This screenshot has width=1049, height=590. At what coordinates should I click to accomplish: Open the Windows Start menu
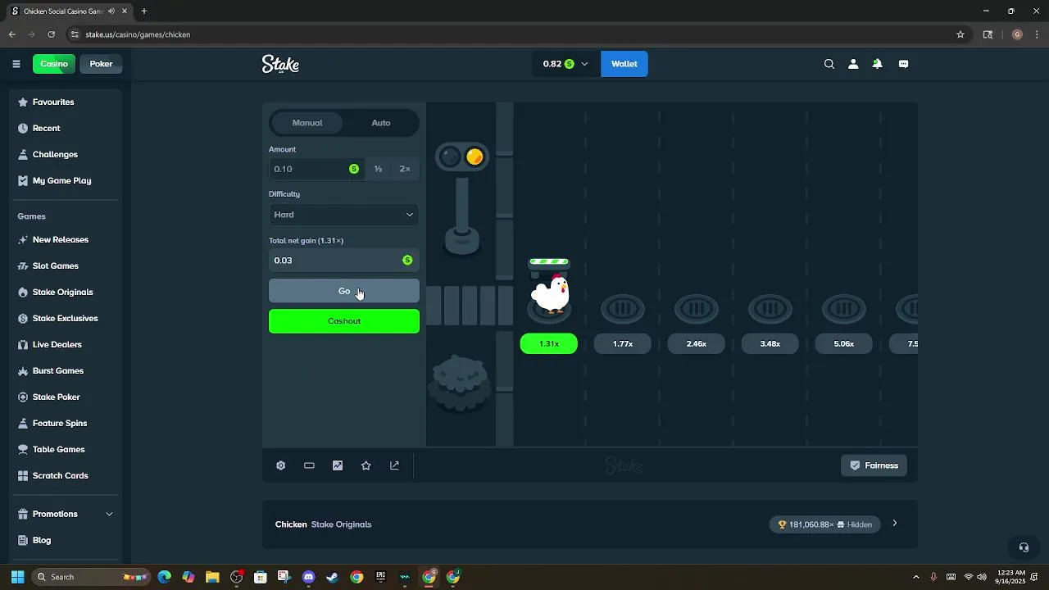coord(17,577)
